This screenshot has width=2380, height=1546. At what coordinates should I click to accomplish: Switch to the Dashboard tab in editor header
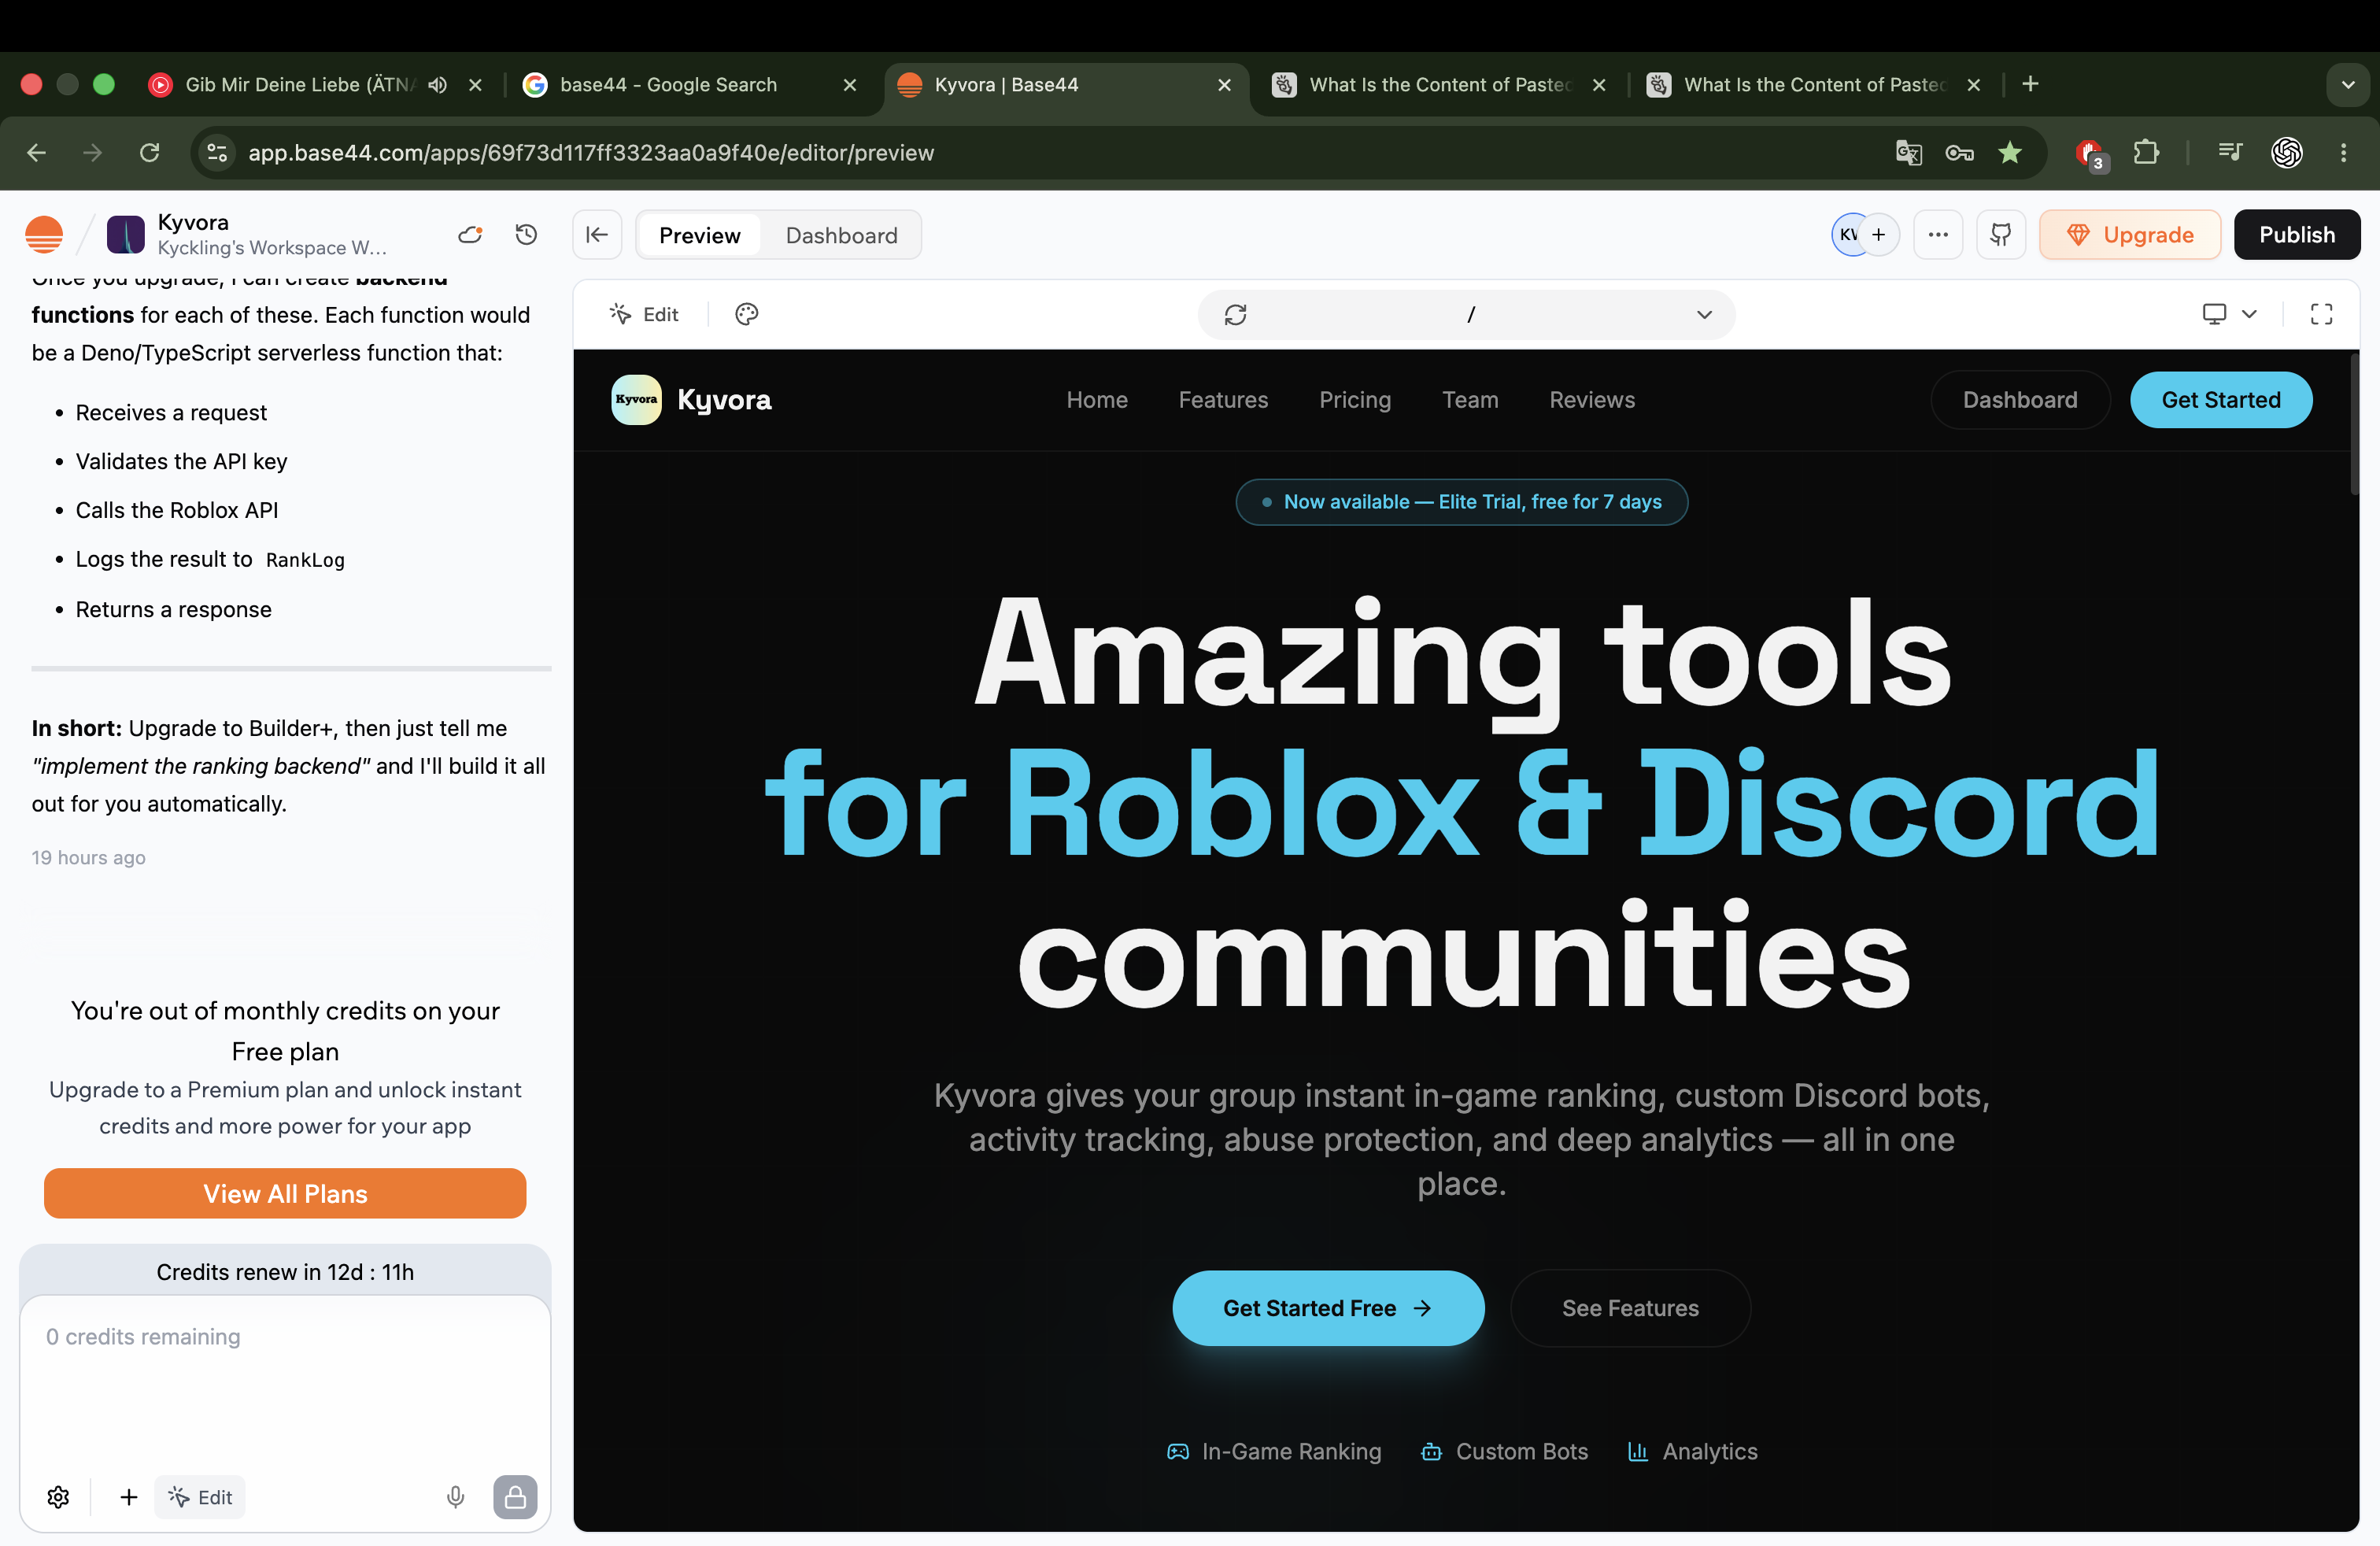[841, 235]
